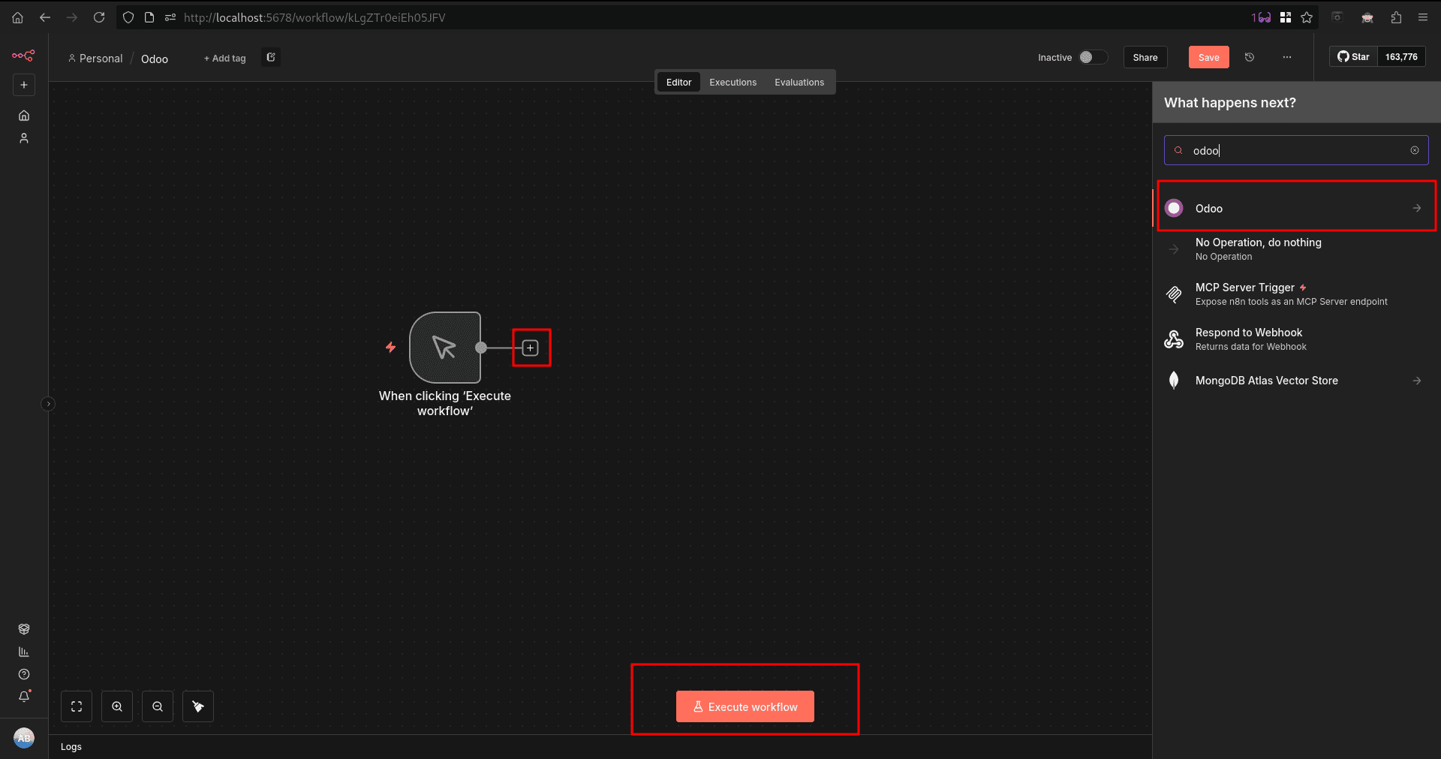Open the Templates icon in the sidebar
This screenshot has height=759, width=1441.
click(24, 629)
